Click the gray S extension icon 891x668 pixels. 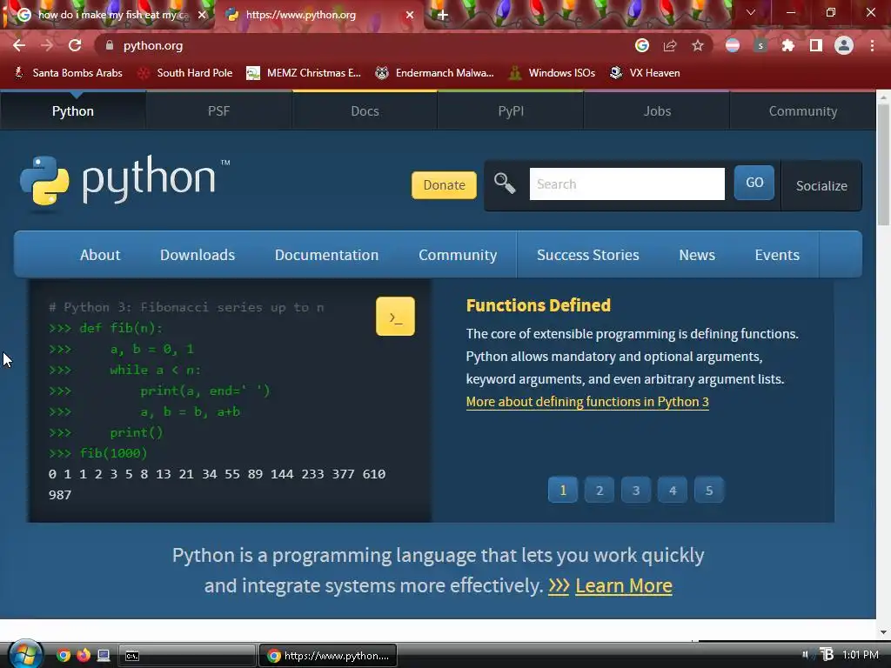pos(760,45)
